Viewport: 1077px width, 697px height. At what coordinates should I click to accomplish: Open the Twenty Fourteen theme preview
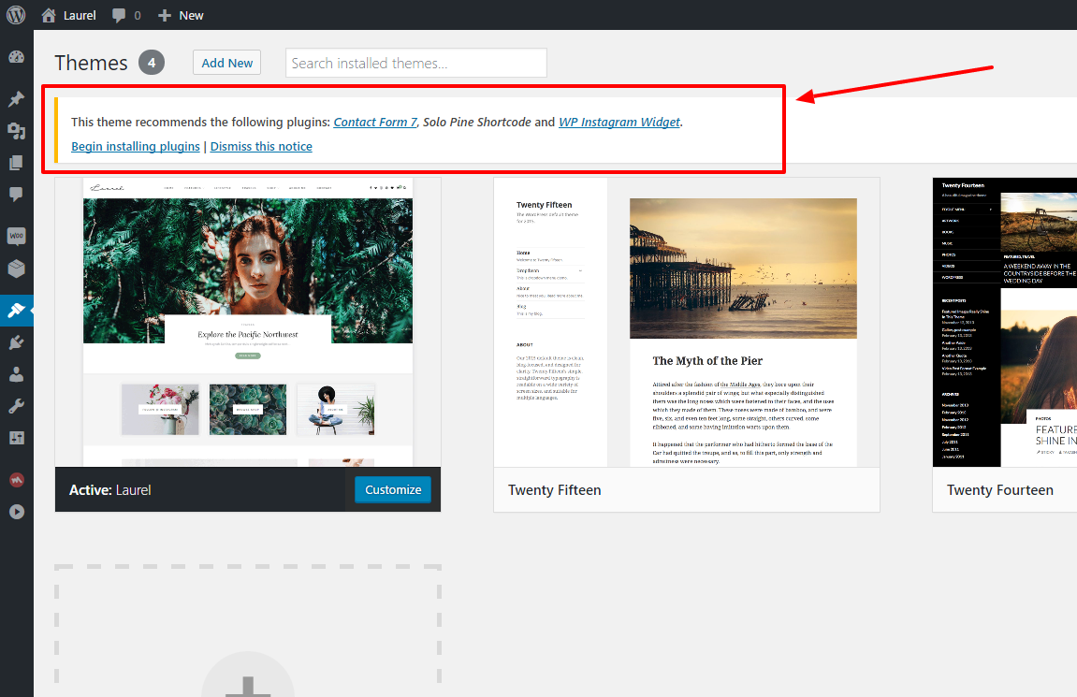[1004, 322]
